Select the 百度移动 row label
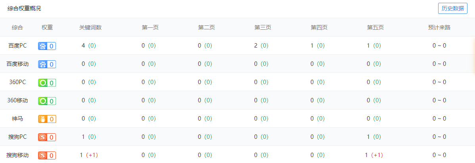This screenshot has height=163, width=475. pyautogui.click(x=17, y=64)
